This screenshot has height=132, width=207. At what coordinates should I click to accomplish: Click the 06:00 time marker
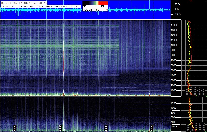(x=106, y=127)
